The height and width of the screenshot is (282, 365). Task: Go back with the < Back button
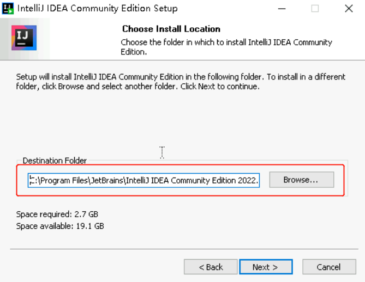click(x=211, y=267)
